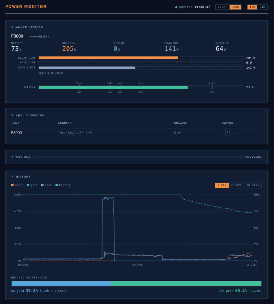Show 1 DAY history range
274x304 pixels.
pyautogui.click(x=222, y=185)
